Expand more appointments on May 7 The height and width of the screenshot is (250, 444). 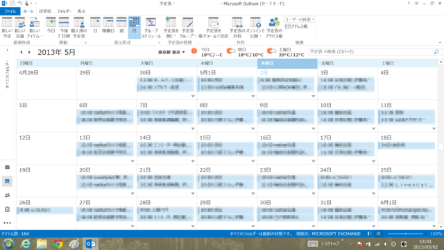point(193,128)
